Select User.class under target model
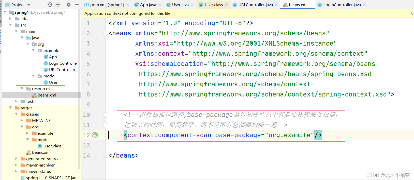 click(52, 146)
